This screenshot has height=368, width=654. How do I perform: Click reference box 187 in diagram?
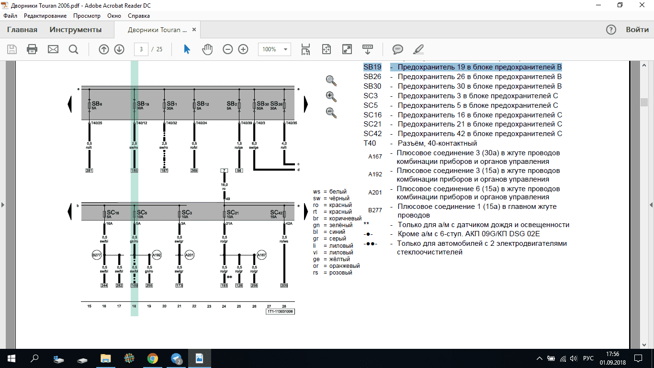tap(164, 170)
